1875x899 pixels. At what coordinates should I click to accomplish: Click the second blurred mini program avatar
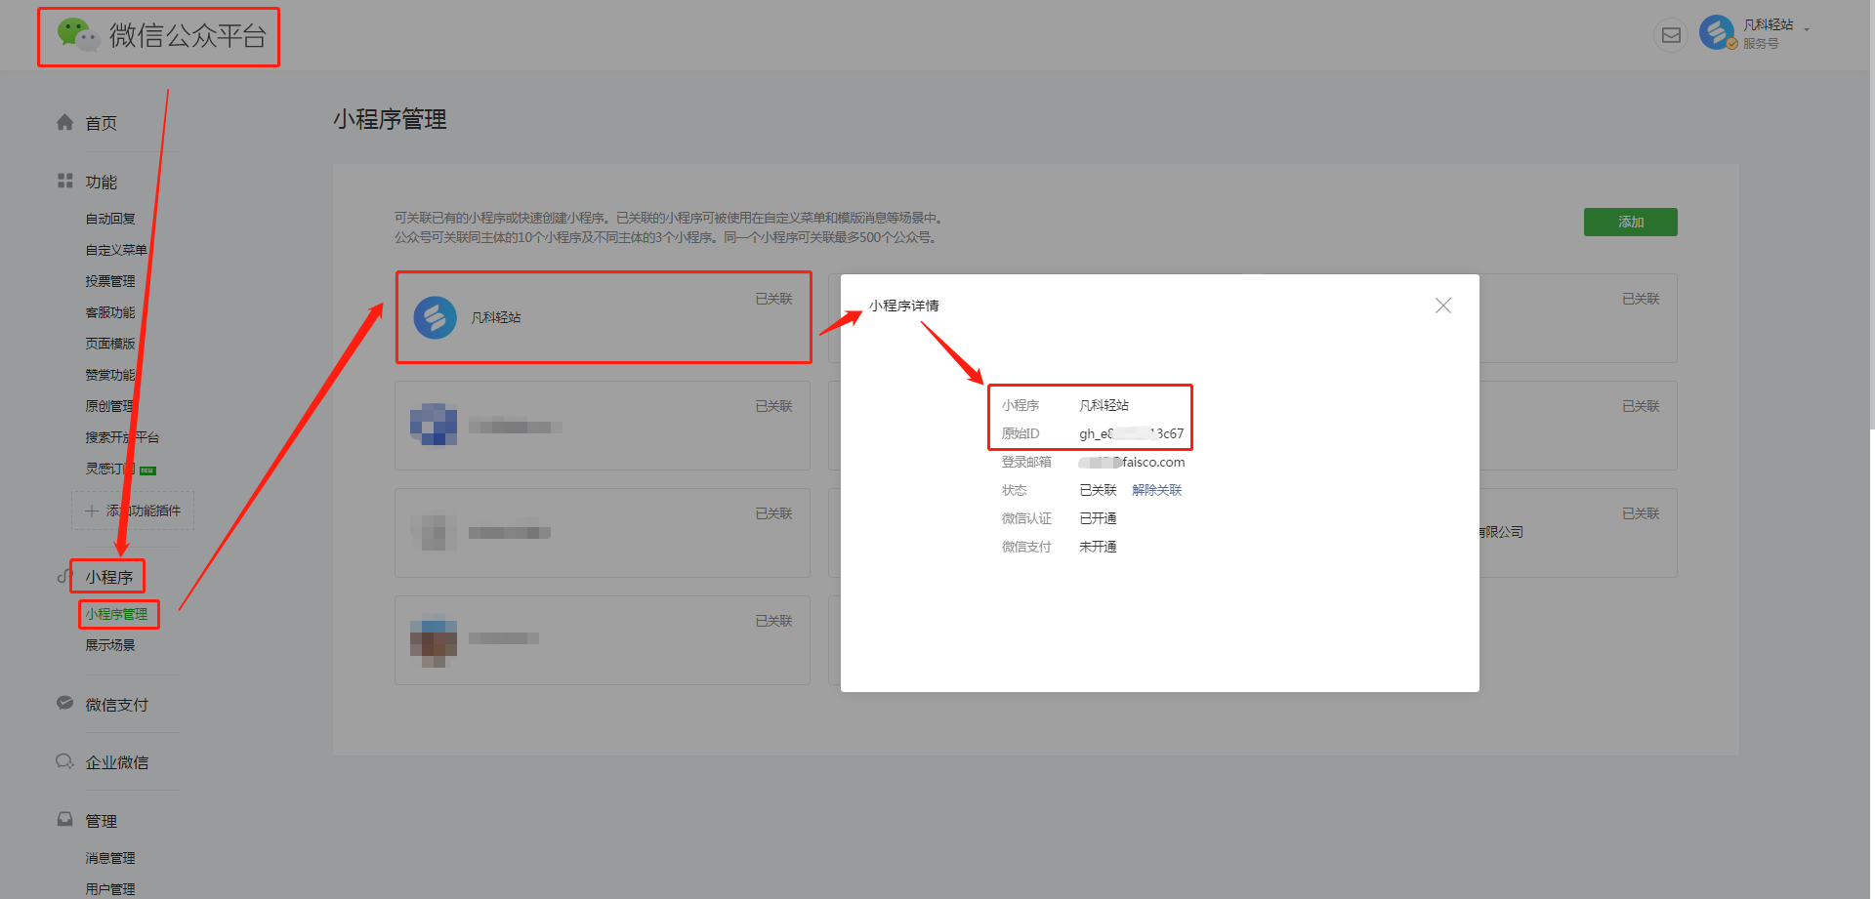[x=434, y=425]
